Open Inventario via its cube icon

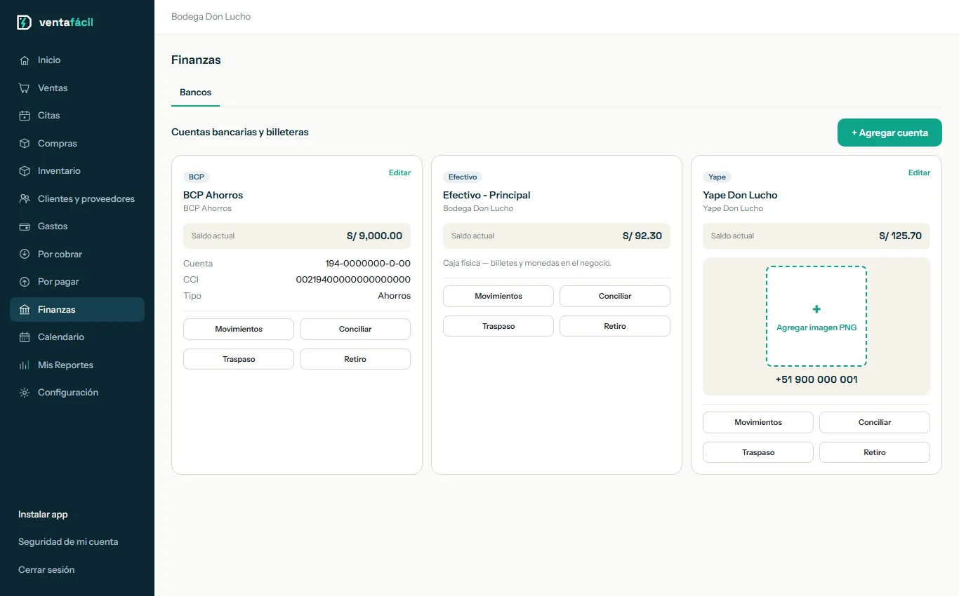tap(25, 171)
